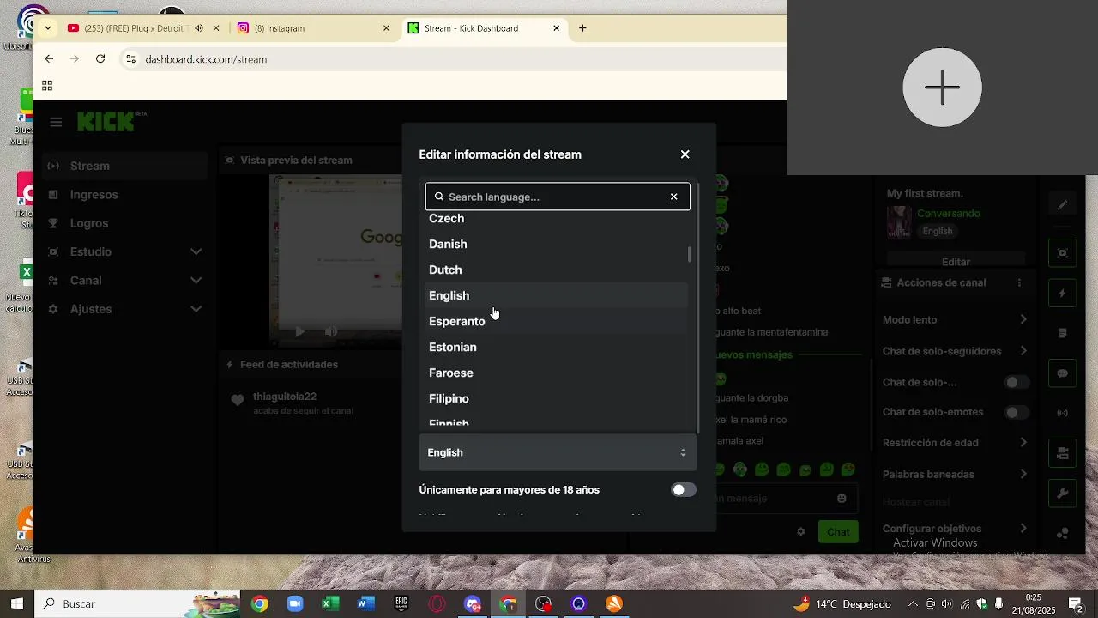The height and width of the screenshot is (618, 1098).
Task: Click the pencil edit icon in right toolbar
Action: pyautogui.click(x=1062, y=205)
